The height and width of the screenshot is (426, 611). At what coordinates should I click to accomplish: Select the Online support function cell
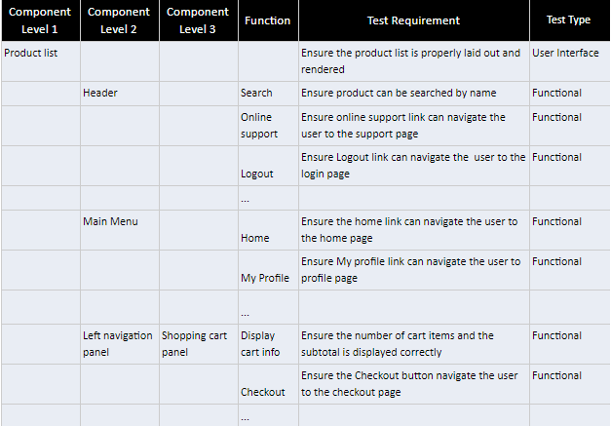[268, 126]
